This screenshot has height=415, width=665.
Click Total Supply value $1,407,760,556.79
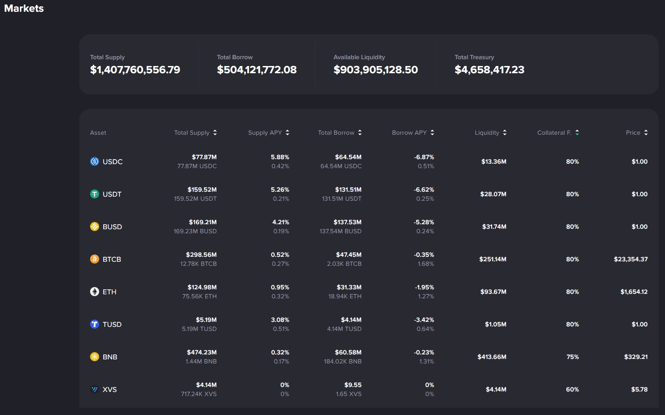(x=135, y=70)
